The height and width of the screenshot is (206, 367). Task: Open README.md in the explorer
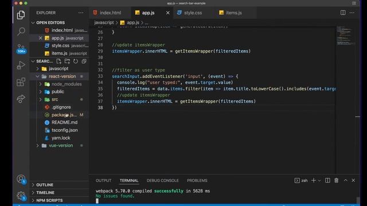click(x=60, y=122)
